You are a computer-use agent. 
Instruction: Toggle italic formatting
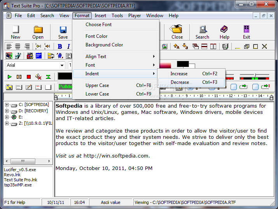(x=68, y=46)
